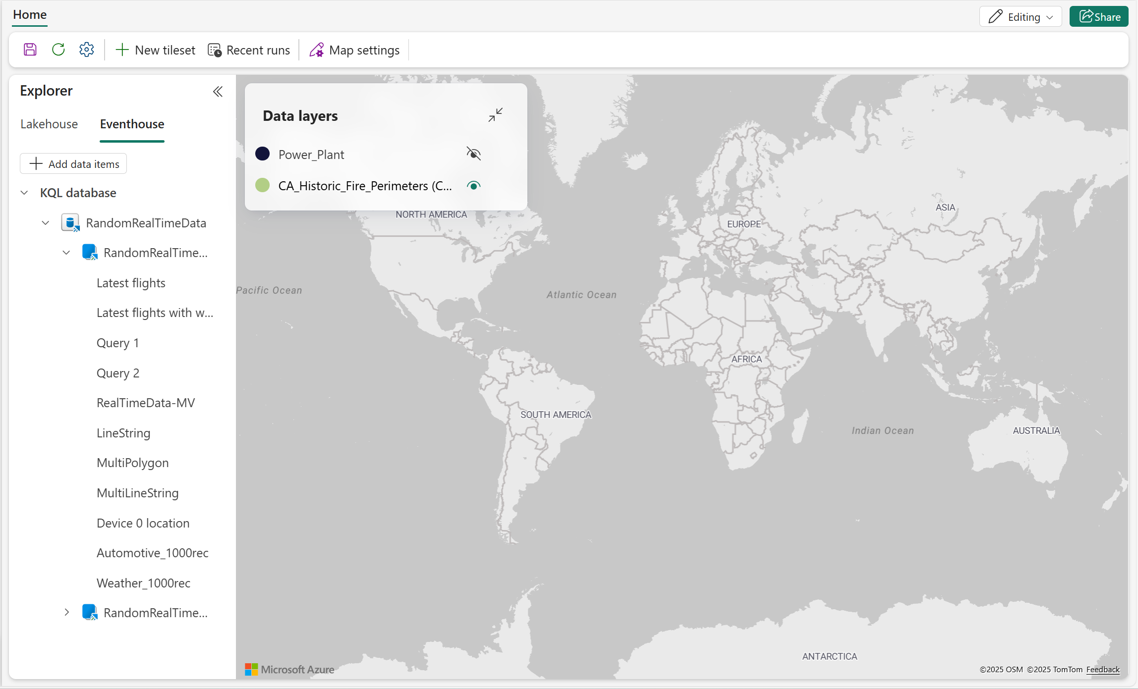This screenshot has height=689, width=1138.
Task: Collapse the KQL database section
Action: 24,193
